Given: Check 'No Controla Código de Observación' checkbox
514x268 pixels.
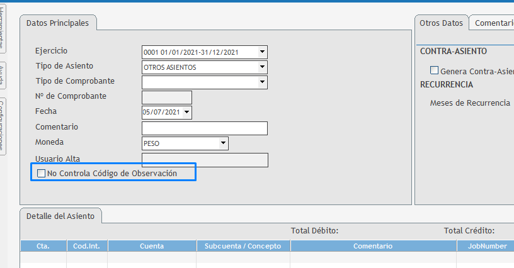Looking at the screenshot, I should pos(42,174).
